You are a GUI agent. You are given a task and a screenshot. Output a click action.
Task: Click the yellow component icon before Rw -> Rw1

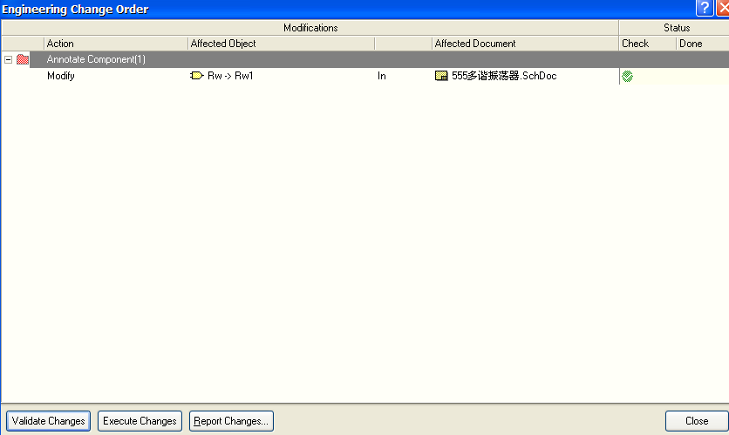coord(197,76)
